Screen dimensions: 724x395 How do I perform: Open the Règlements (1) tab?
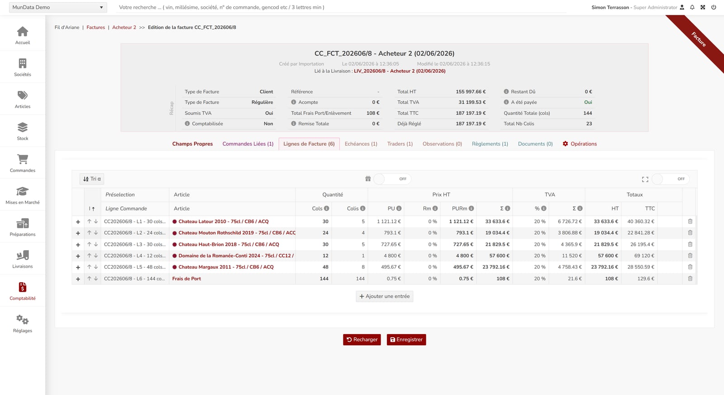(x=490, y=144)
